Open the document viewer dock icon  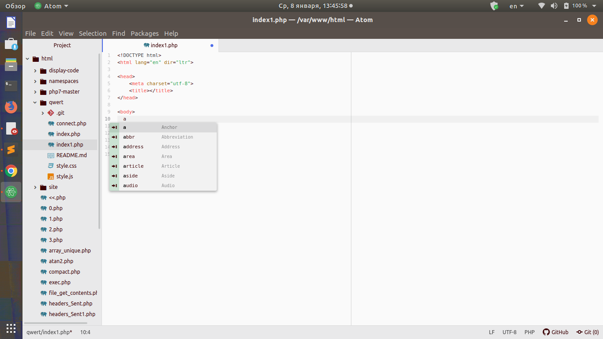(11, 128)
